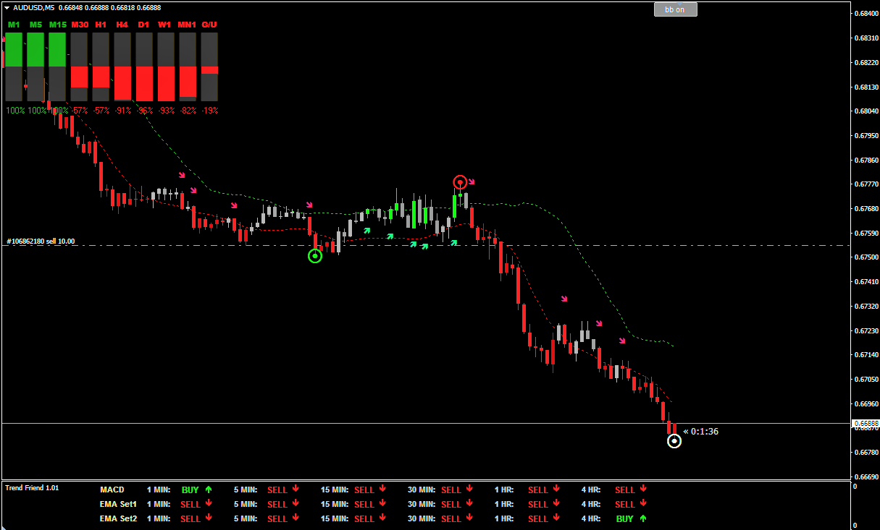Click EMA Set1 1 MIN down arrow

209,504
